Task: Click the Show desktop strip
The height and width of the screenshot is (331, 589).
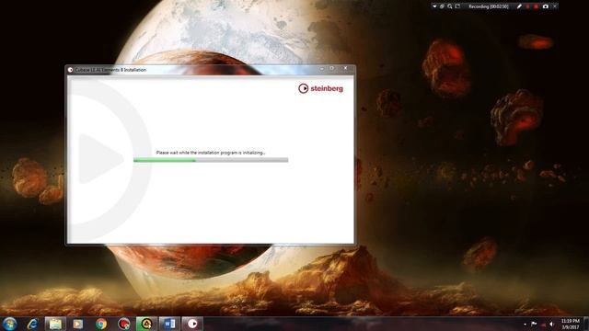Action: pos(586,324)
